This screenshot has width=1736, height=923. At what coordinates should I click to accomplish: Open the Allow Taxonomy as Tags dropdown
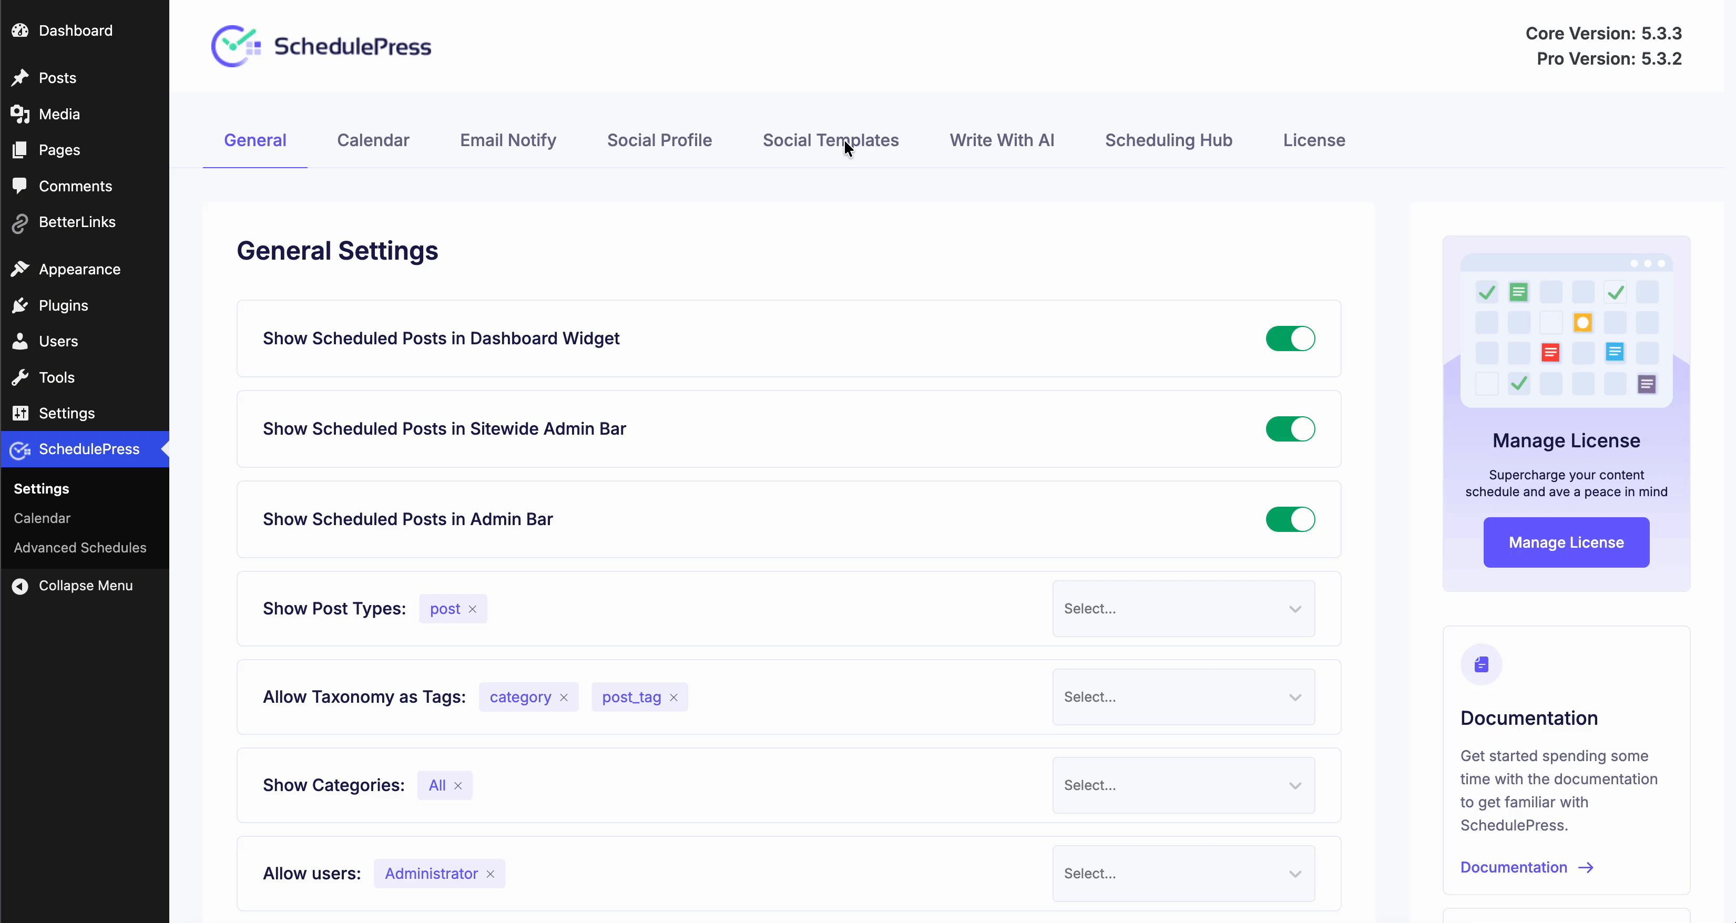pyautogui.click(x=1183, y=696)
